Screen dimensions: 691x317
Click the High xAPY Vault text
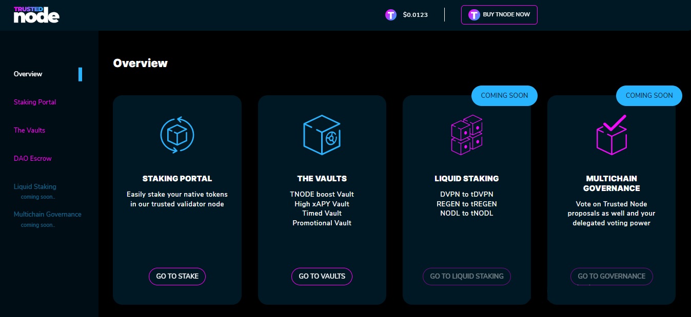coord(322,204)
